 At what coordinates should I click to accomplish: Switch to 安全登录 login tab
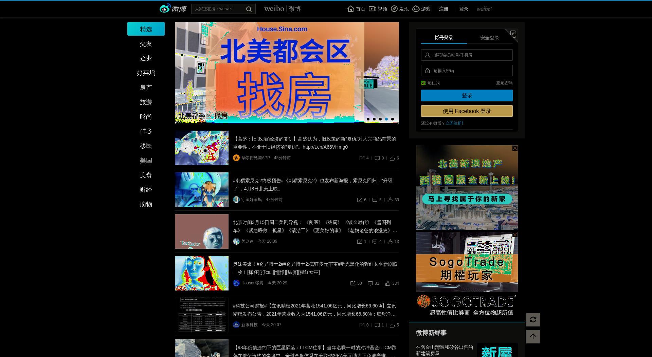point(490,38)
